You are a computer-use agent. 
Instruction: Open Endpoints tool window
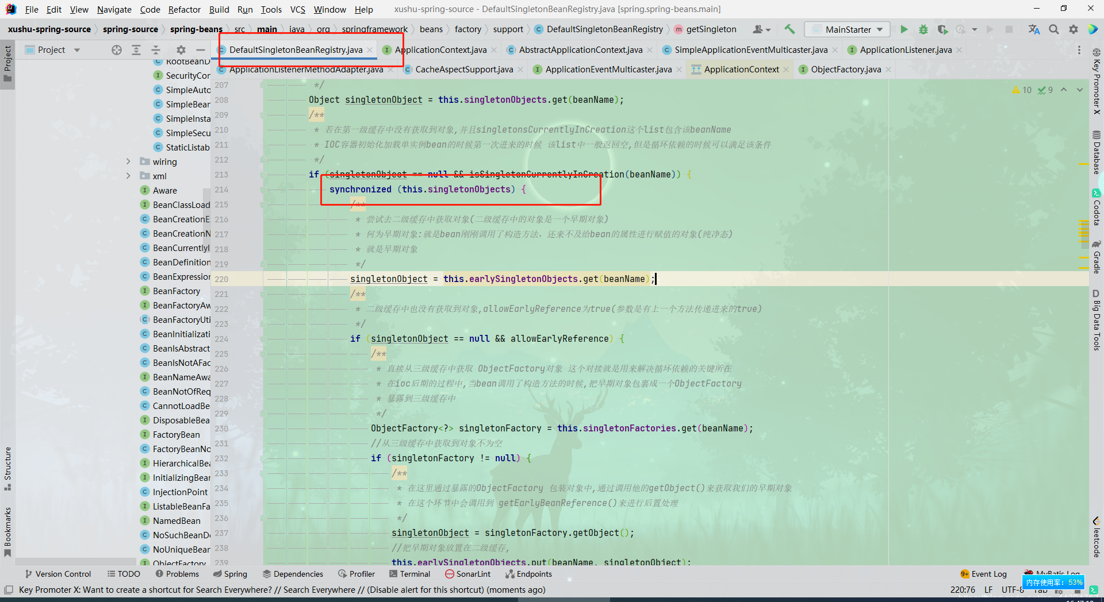pos(528,574)
